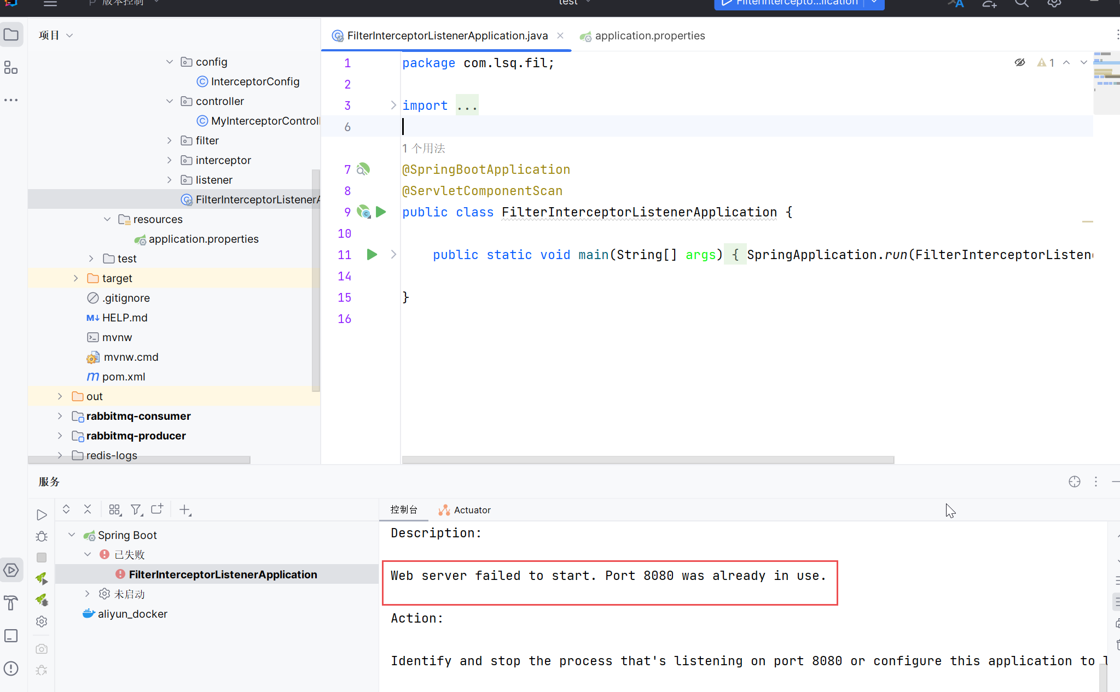Viewport: 1120px width, 692px height.
Task: Open run configuration settings gear in Services
Action: tap(42, 621)
